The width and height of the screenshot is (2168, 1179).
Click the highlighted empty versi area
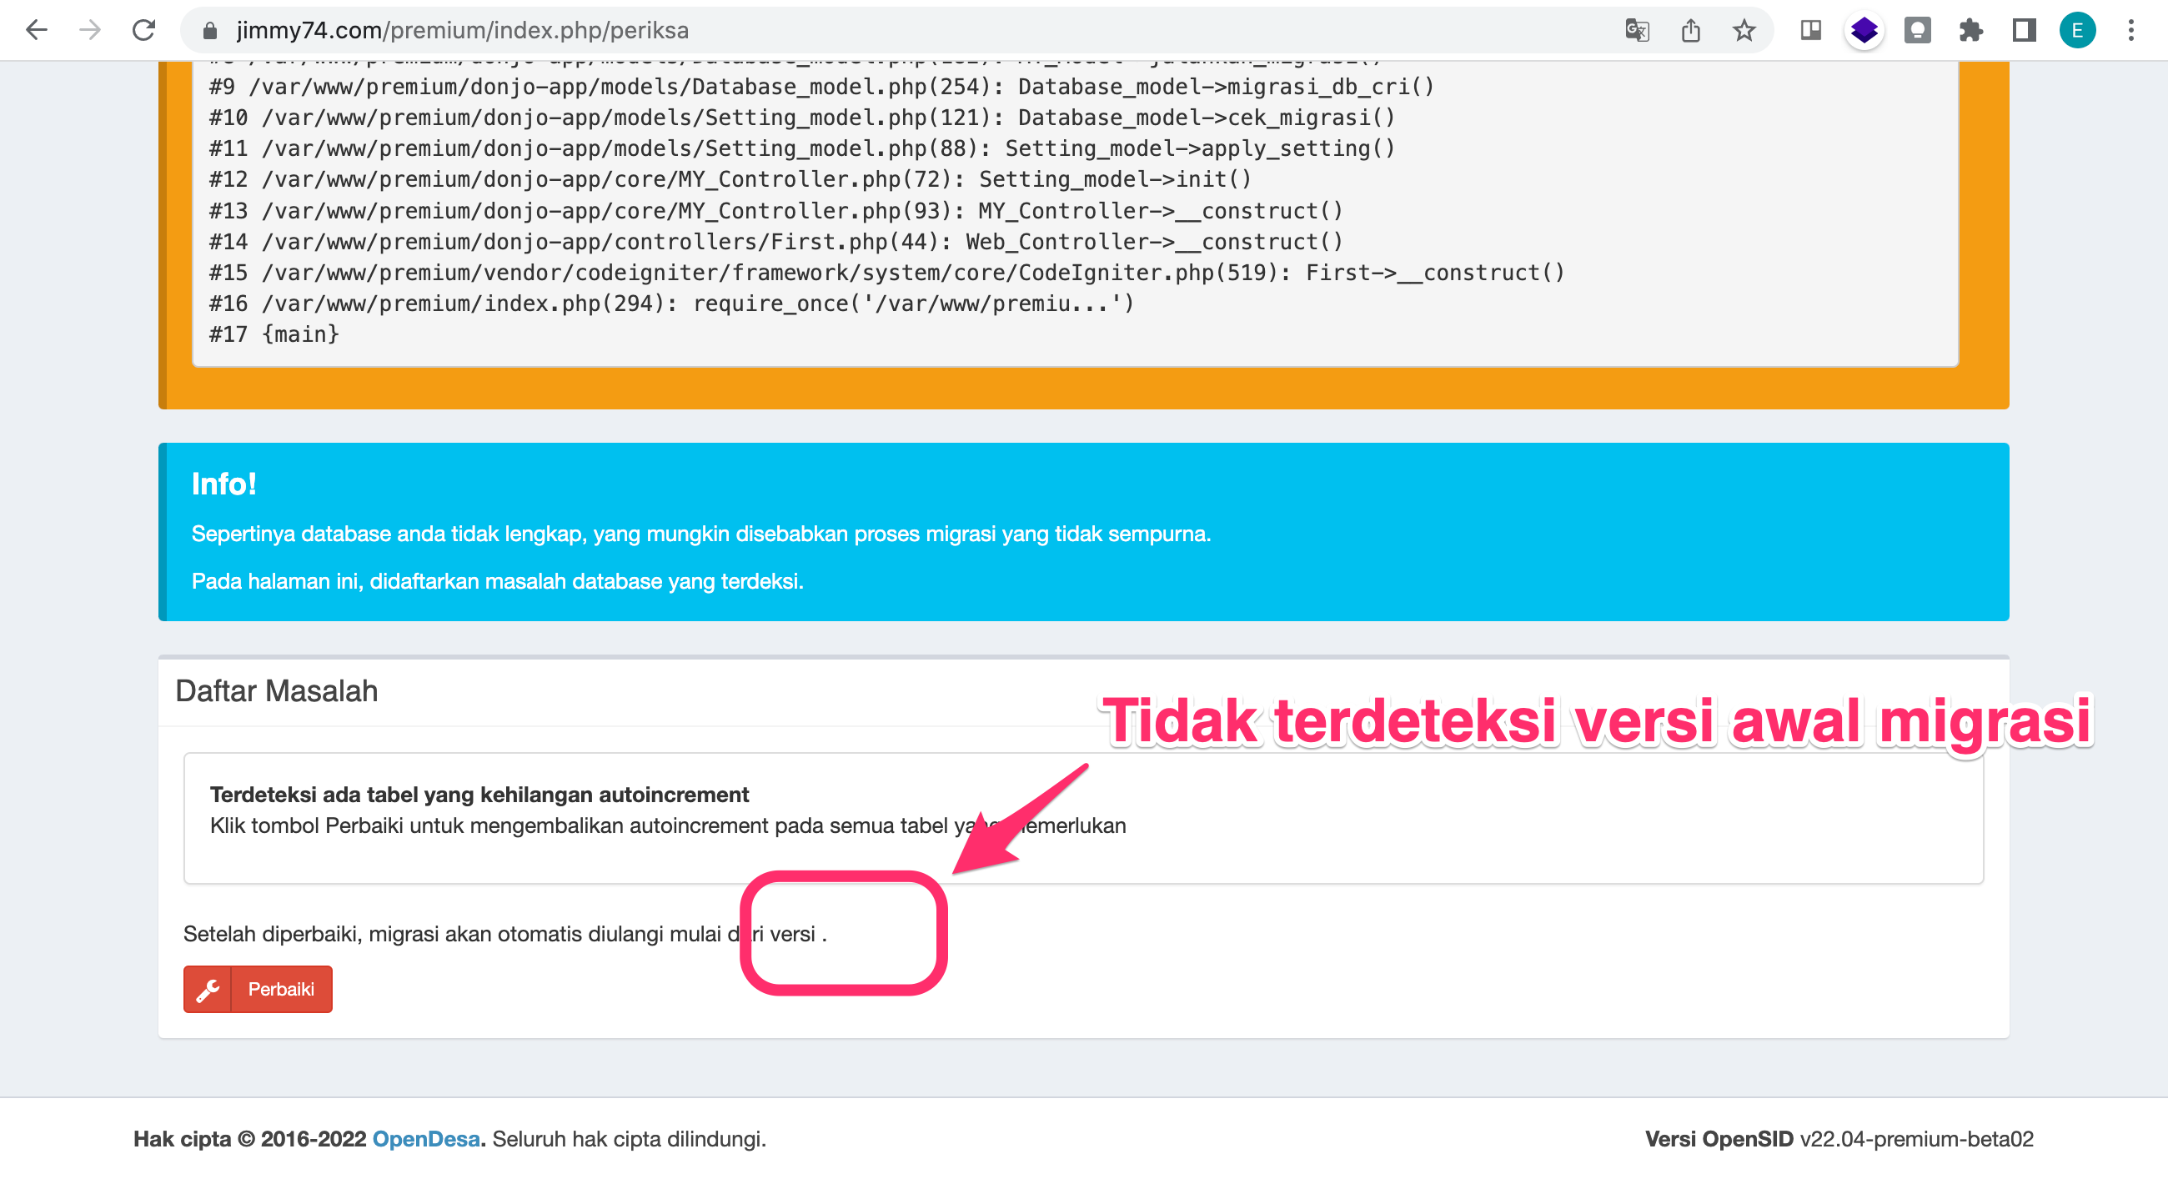coord(845,934)
